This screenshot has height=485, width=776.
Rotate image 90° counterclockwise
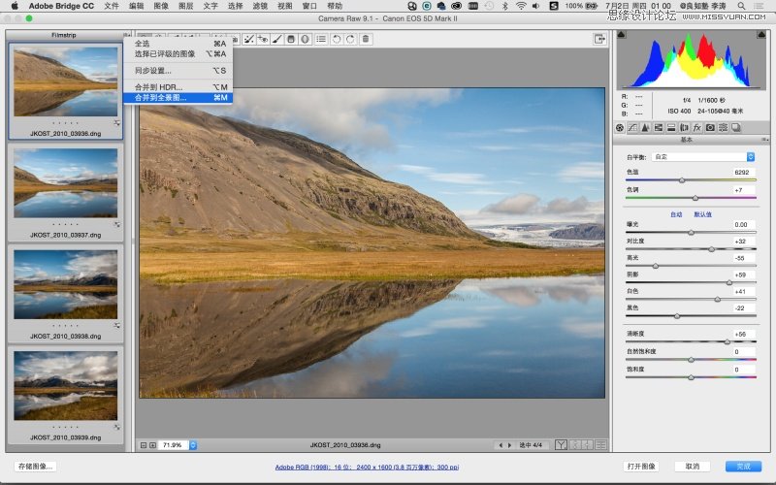[336, 39]
